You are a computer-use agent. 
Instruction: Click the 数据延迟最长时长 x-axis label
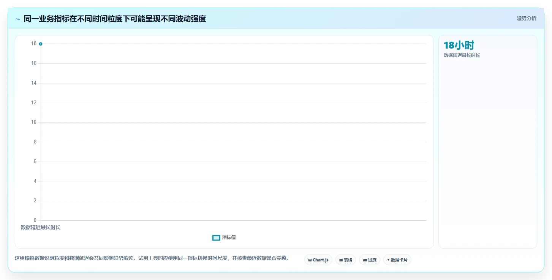41,227
